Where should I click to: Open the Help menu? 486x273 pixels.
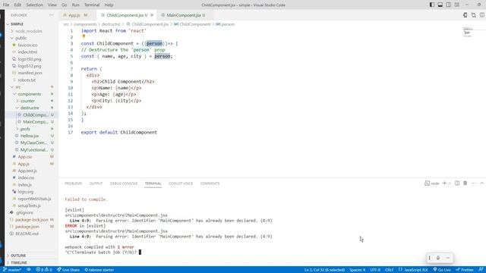pyautogui.click(x=109, y=5)
